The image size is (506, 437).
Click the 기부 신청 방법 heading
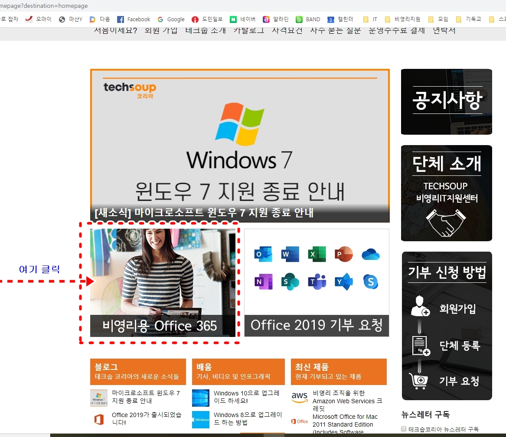click(x=447, y=272)
